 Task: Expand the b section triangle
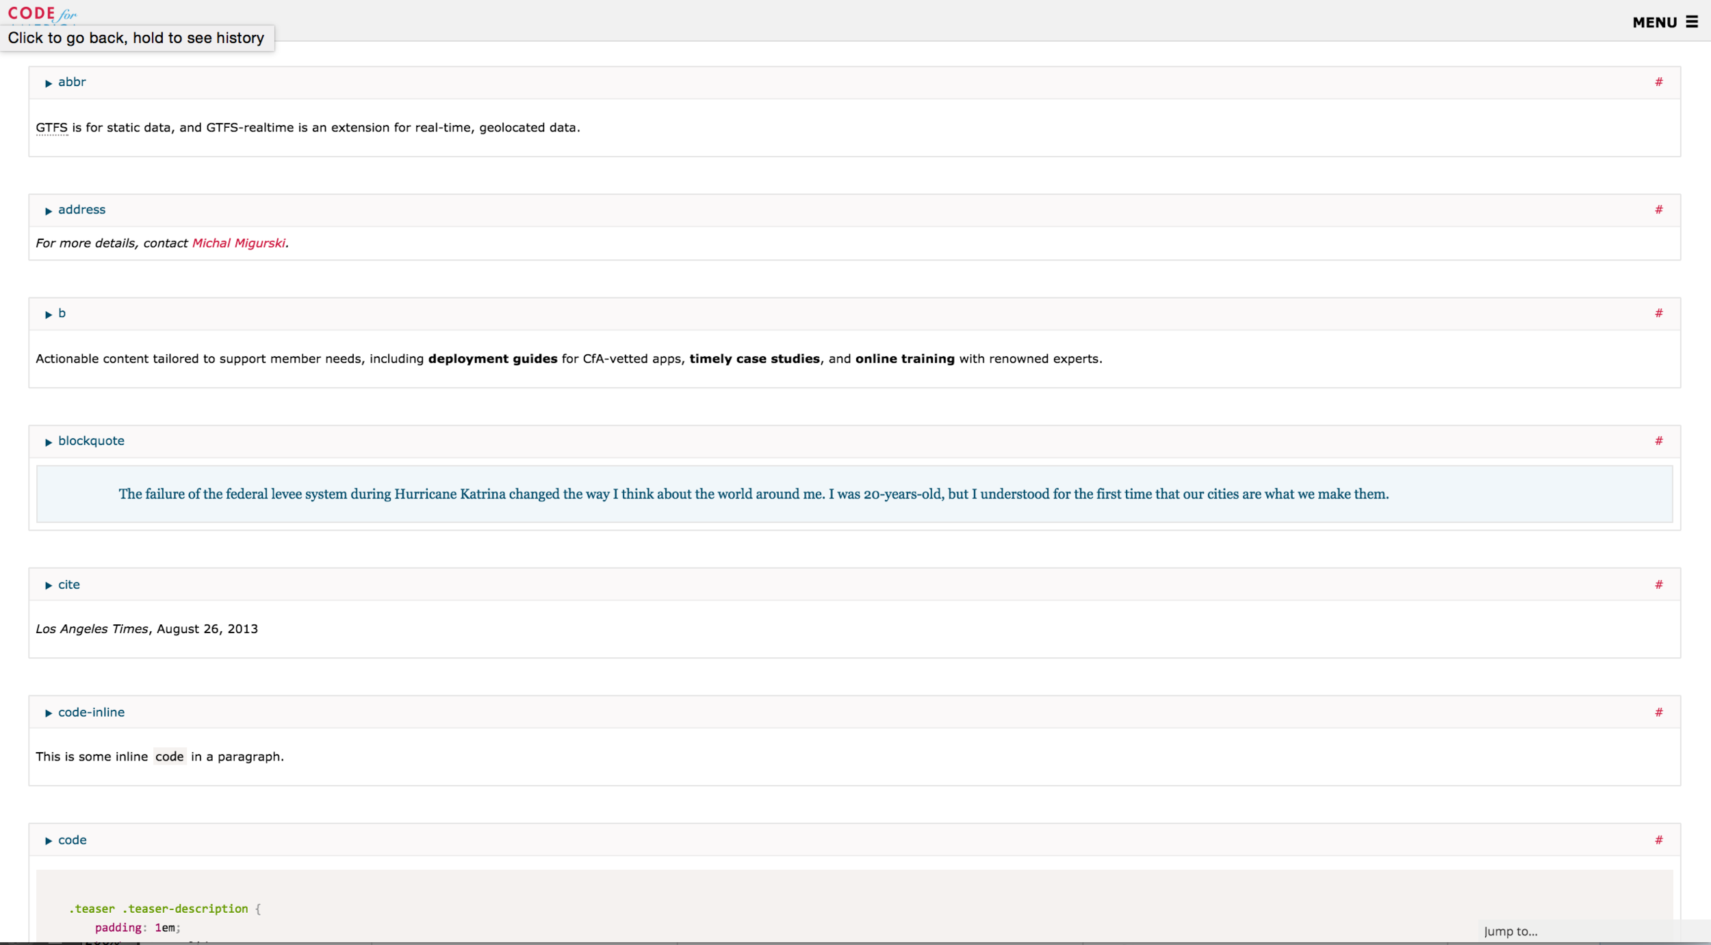48,315
